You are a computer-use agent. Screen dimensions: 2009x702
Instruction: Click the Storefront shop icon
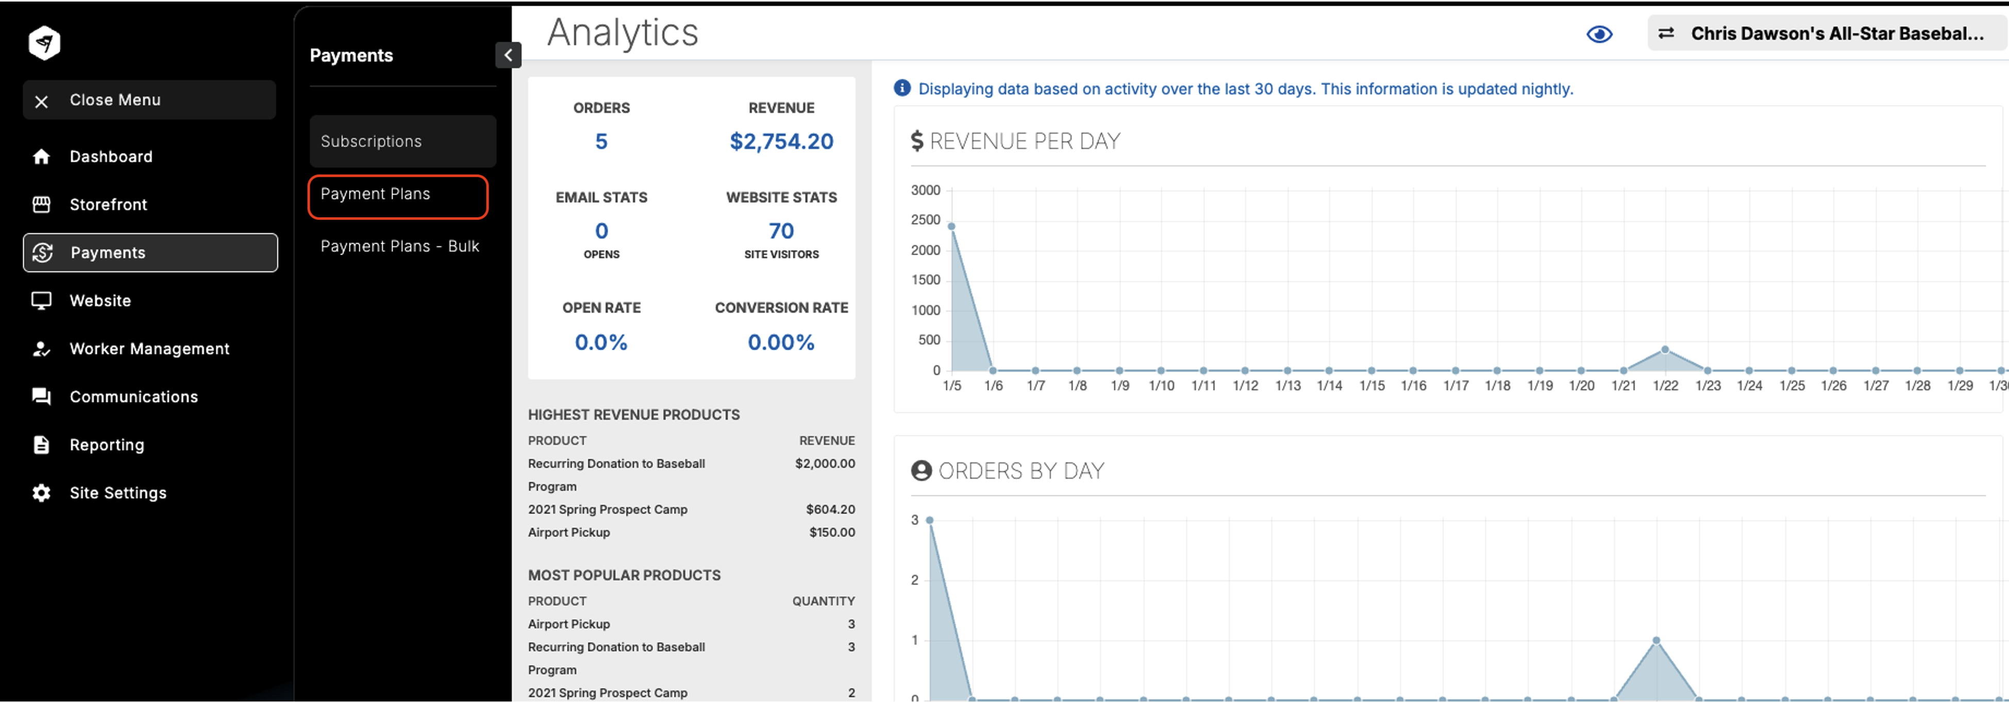tap(41, 204)
